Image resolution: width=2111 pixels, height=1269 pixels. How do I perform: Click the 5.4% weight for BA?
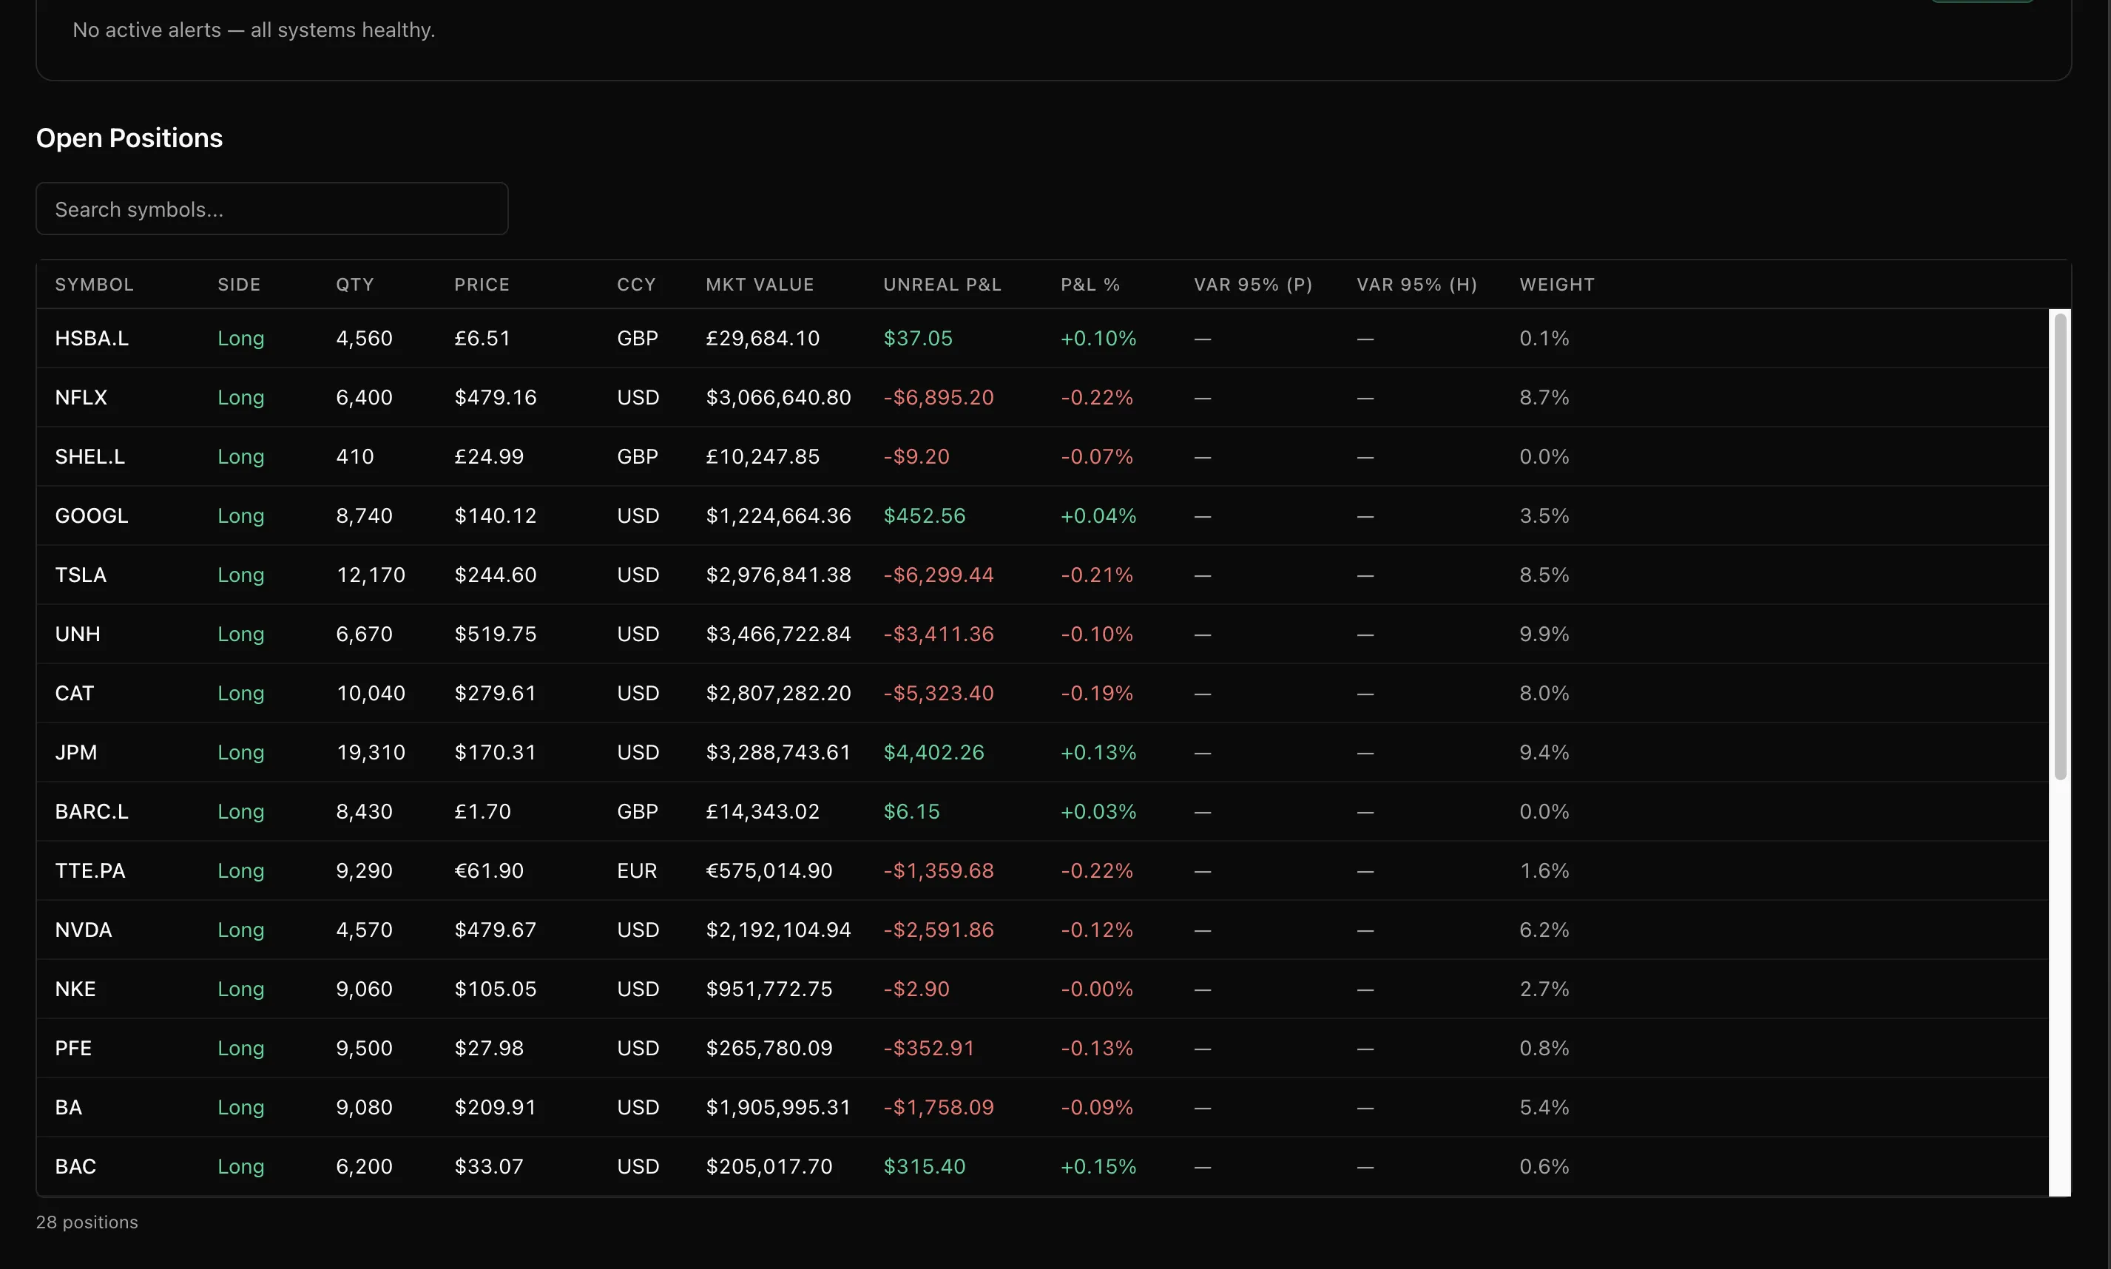(1544, 1106)
